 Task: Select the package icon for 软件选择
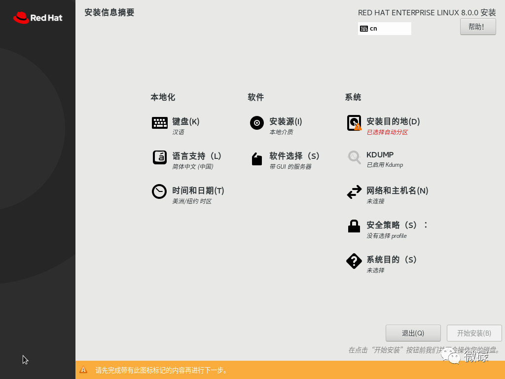[x=256, y=158]
